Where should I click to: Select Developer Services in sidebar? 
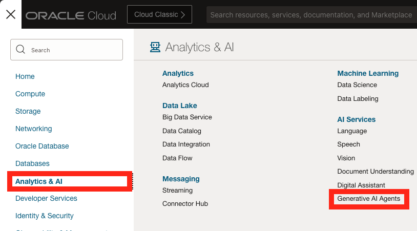click(x=46, y=198)
